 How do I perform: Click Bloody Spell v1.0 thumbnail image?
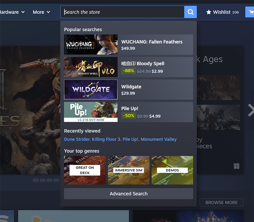pos(91,67)
